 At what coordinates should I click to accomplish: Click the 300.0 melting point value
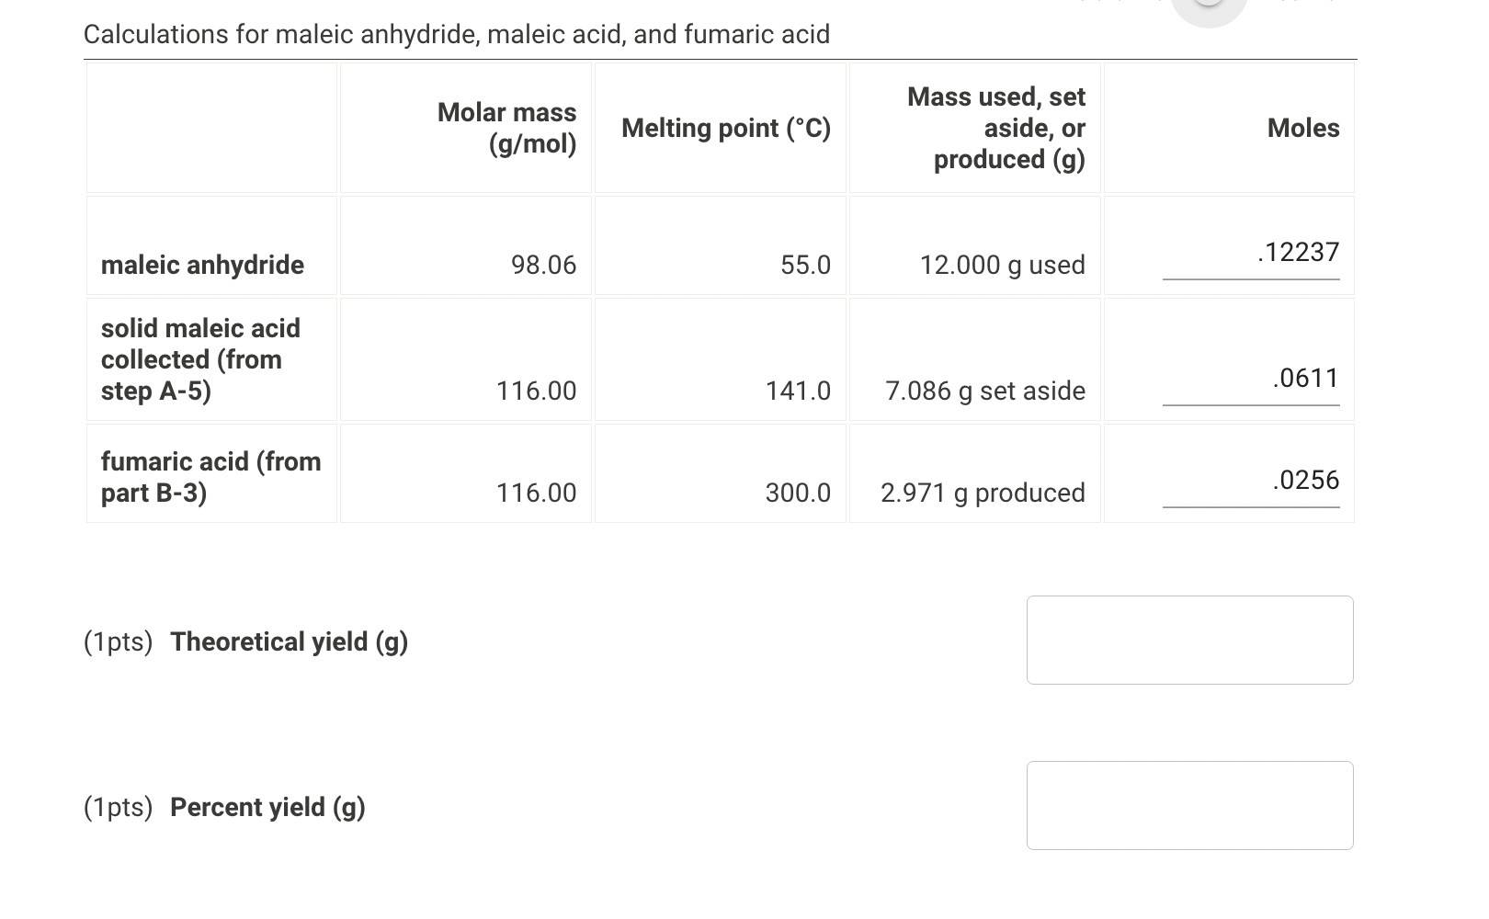798,493
